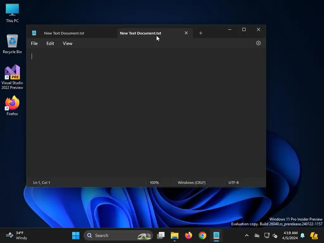Open Task View from the taskbar

coord(161,235)
